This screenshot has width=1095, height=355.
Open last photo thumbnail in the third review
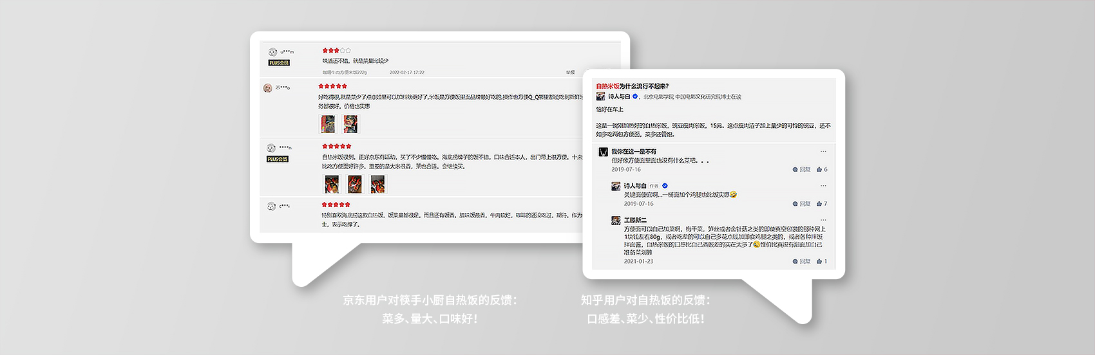tap(378, 184)
